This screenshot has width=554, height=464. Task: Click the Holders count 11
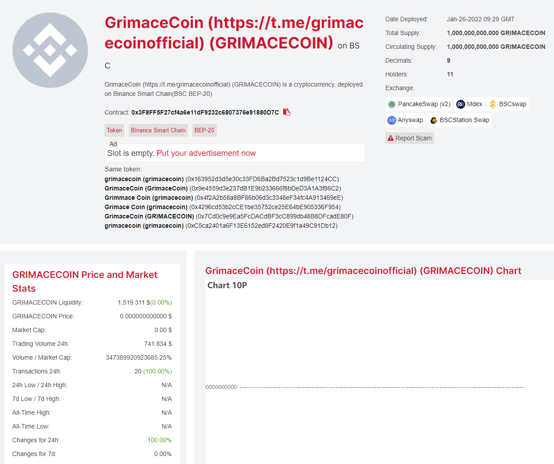450,74
